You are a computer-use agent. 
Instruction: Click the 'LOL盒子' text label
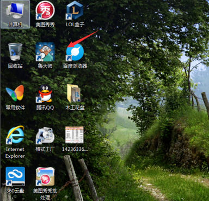click(75, 24)
